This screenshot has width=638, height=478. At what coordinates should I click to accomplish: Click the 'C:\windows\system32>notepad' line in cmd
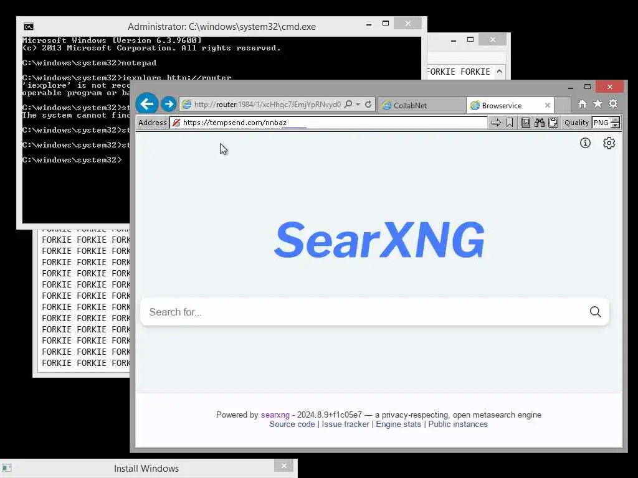pos(89,63)
